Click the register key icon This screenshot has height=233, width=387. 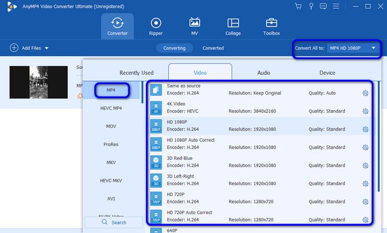311,6
